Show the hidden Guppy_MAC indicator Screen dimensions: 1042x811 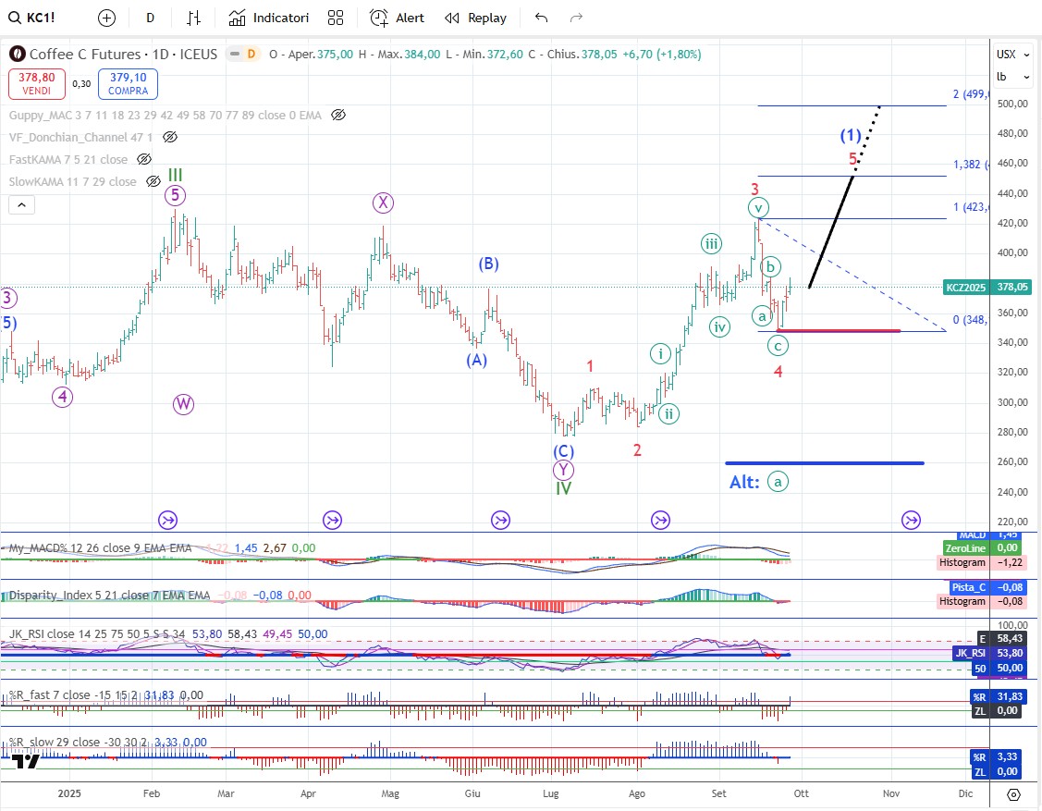coord(338,116)
